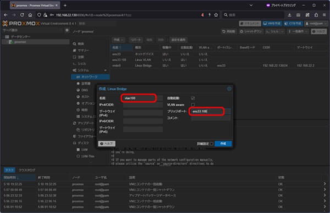Image resolution: width=330 pixels, height=213 pixels.
Task: Click the Proxmox logo
Action: [21, 23]
